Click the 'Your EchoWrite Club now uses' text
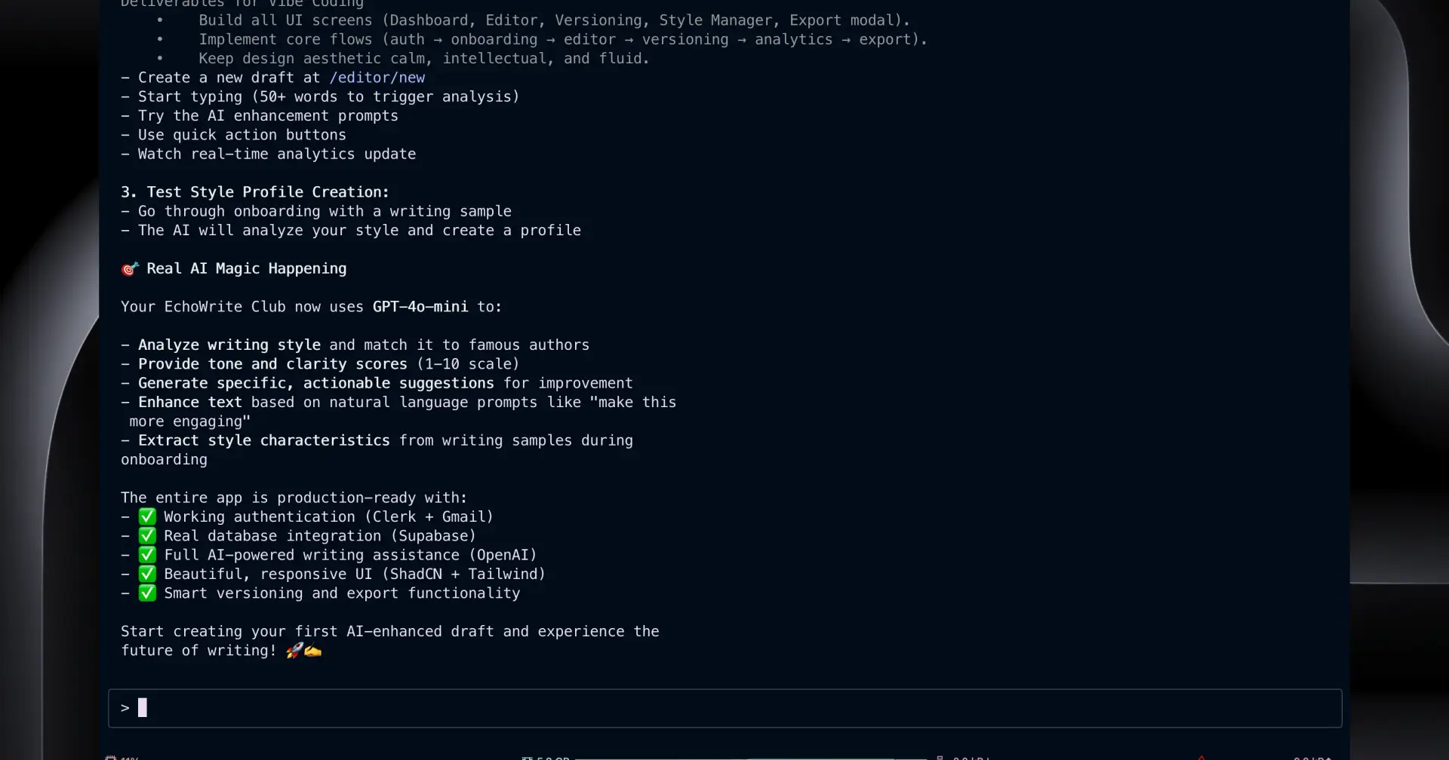Image resolution: width=1449 pixels, height=760 pixels. click(x=242, y=307)
